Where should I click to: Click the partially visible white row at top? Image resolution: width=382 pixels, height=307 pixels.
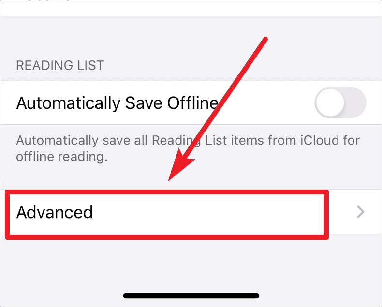tap(191, 8)
